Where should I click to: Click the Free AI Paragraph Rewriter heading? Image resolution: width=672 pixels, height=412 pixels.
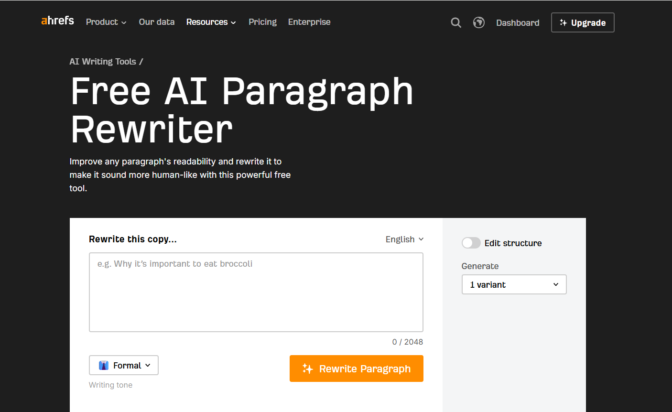pyautogui.click(x=242, y=110)
